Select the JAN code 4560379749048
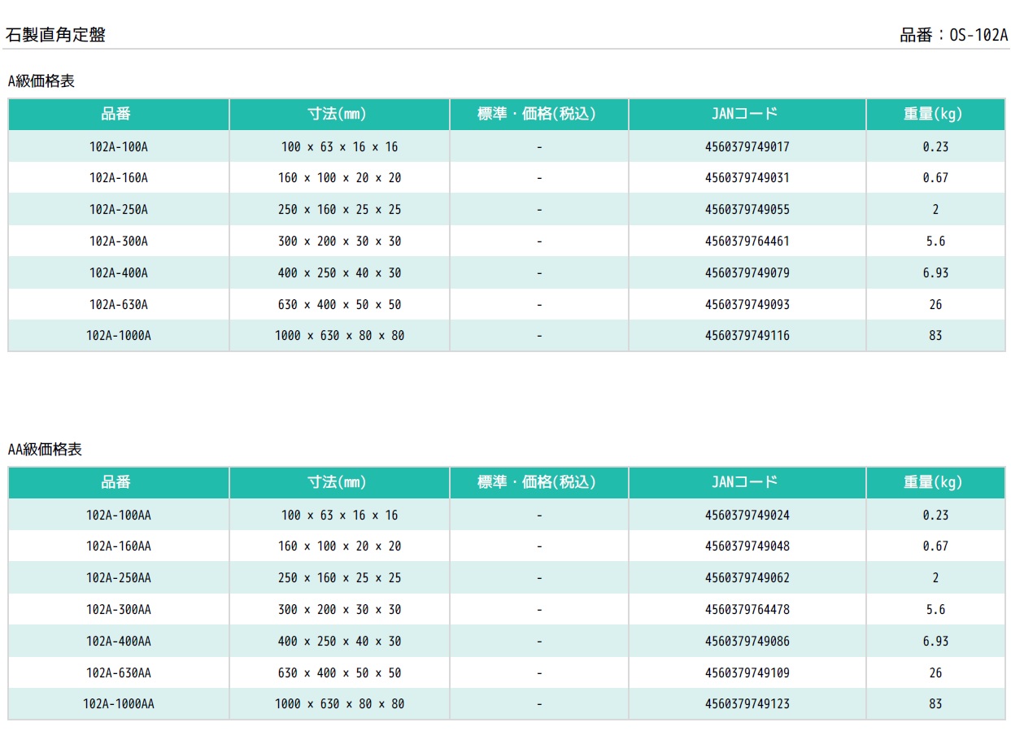Viewport: 1011px width, 744px height. pyautogui.click(x=747, y=546)
